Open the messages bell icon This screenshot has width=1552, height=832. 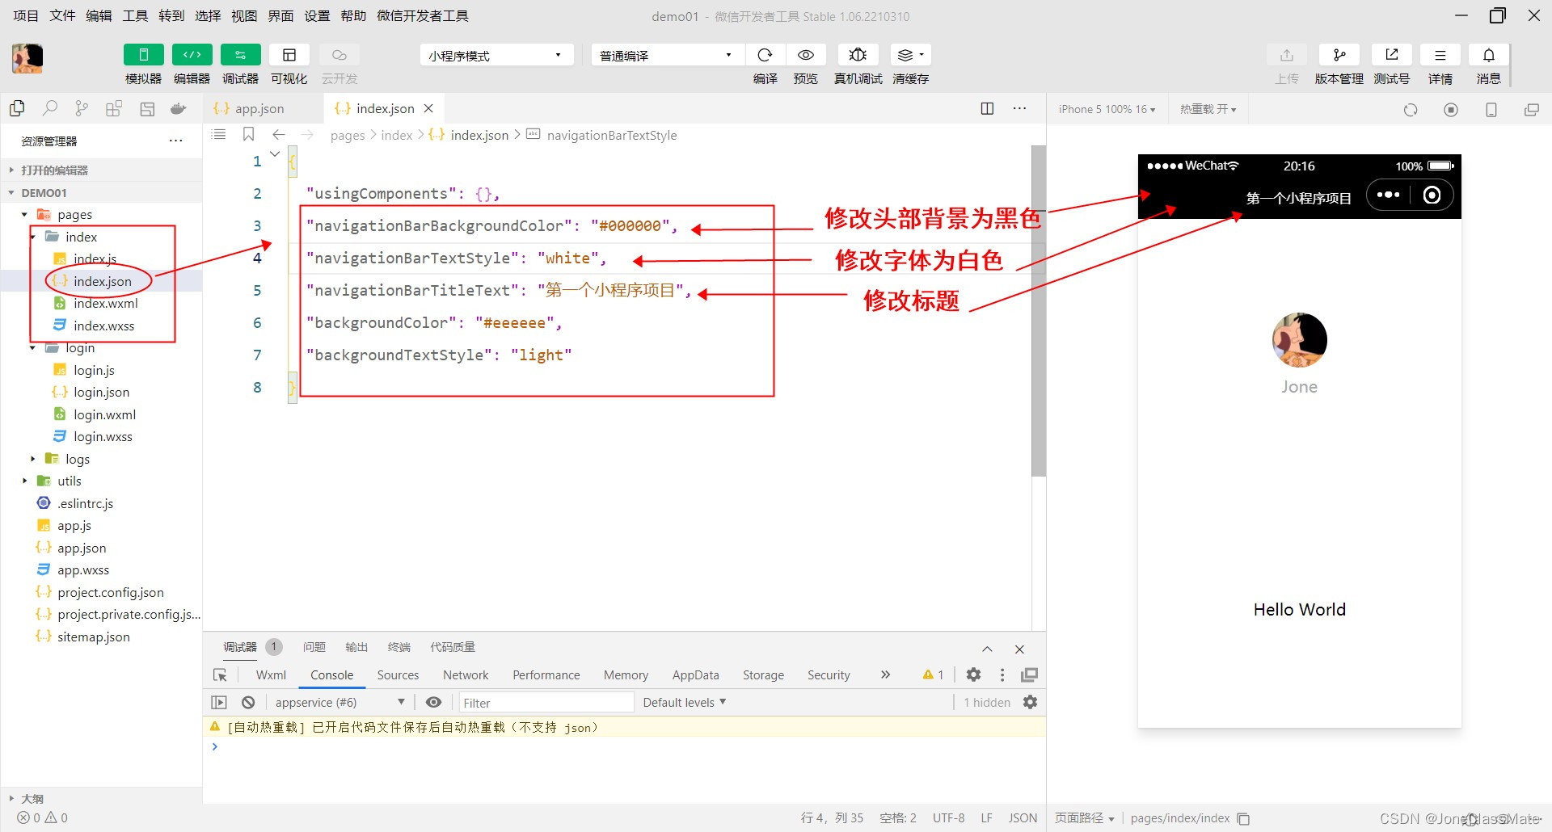tap(1489, 55)
